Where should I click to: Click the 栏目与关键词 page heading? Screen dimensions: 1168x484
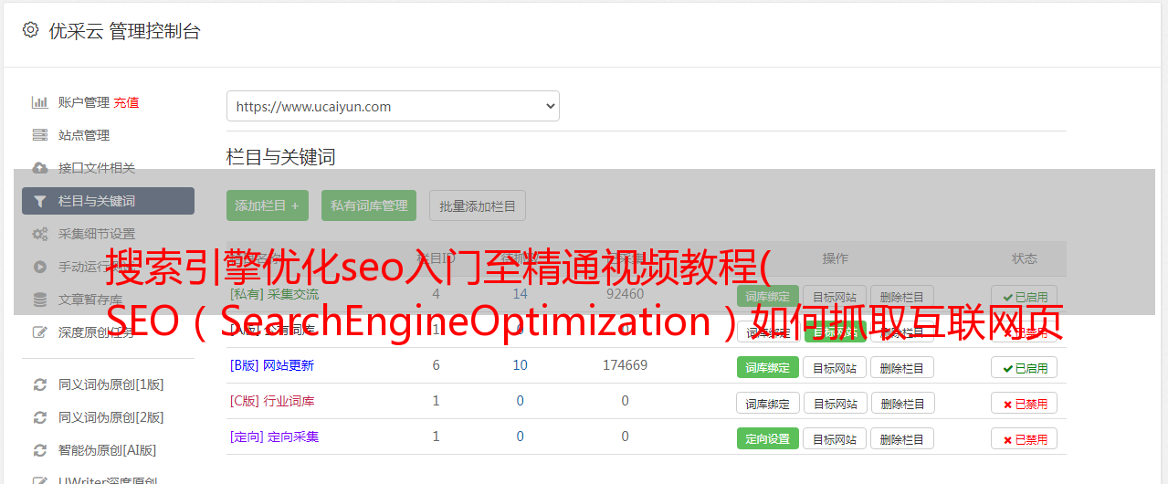(281, 157)
